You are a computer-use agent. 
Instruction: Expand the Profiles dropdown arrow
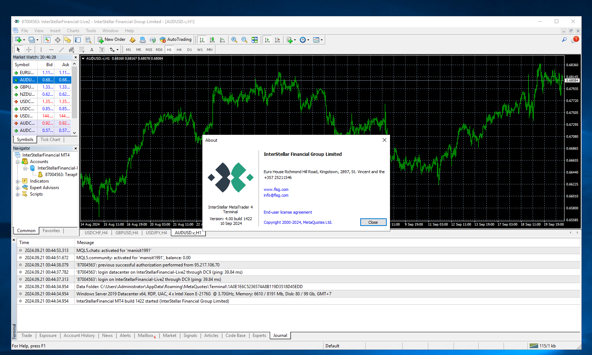click(37, 40)
